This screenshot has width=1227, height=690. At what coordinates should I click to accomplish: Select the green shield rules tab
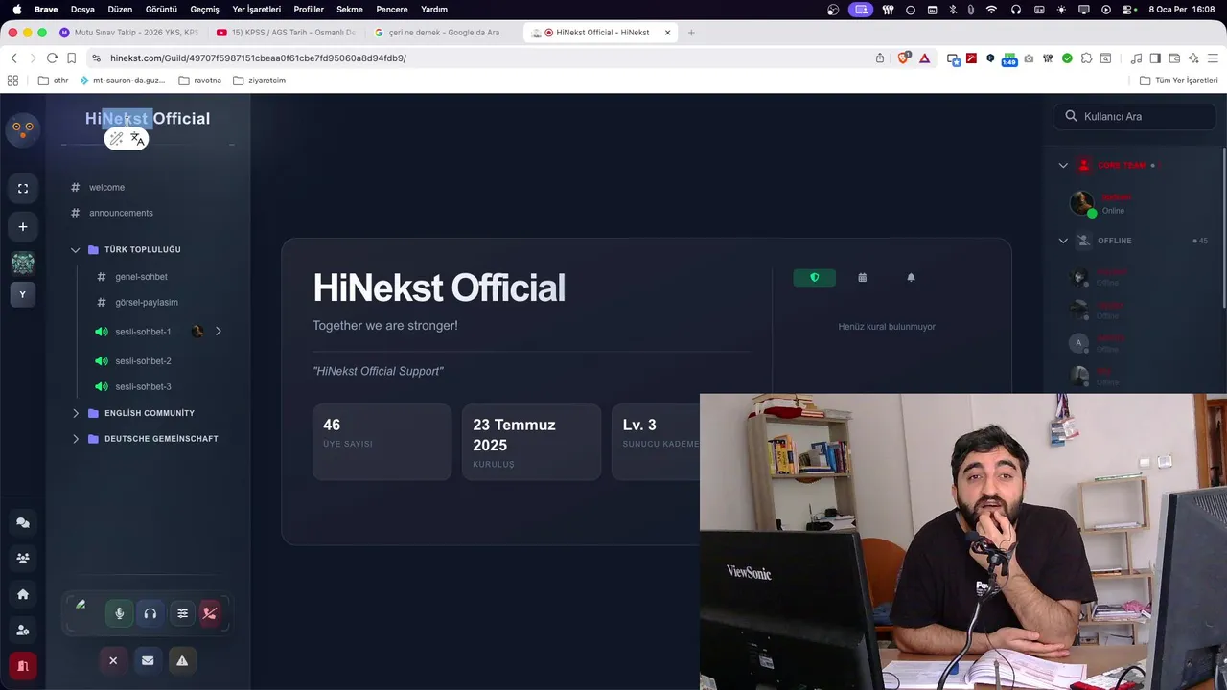tap(815, 278)
